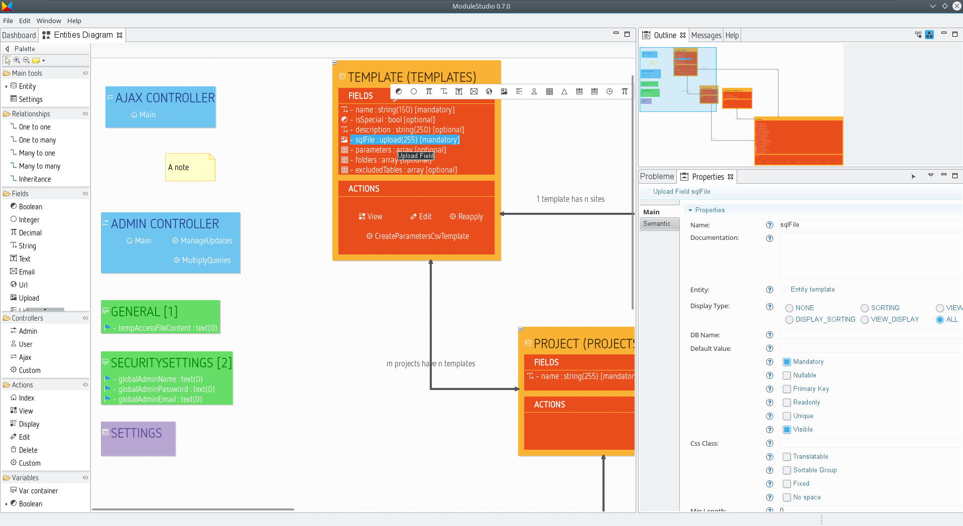Screen dimensions: 963x526
Task: Select the yellow 'A note' element
Action: tap(190, 167)
